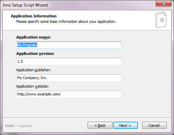
Task: Click the Application website input field
Action: [x=69, y=94]
